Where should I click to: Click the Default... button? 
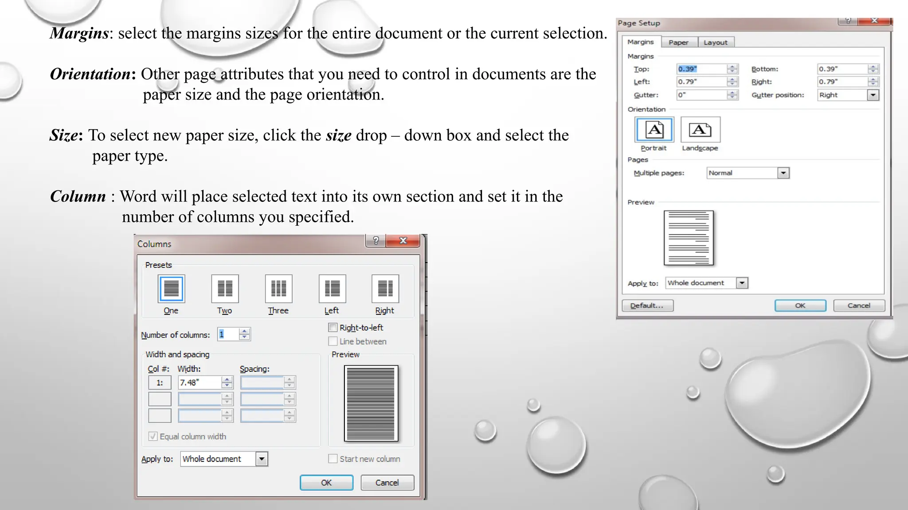pyautogui.click(x=647, y=305)
